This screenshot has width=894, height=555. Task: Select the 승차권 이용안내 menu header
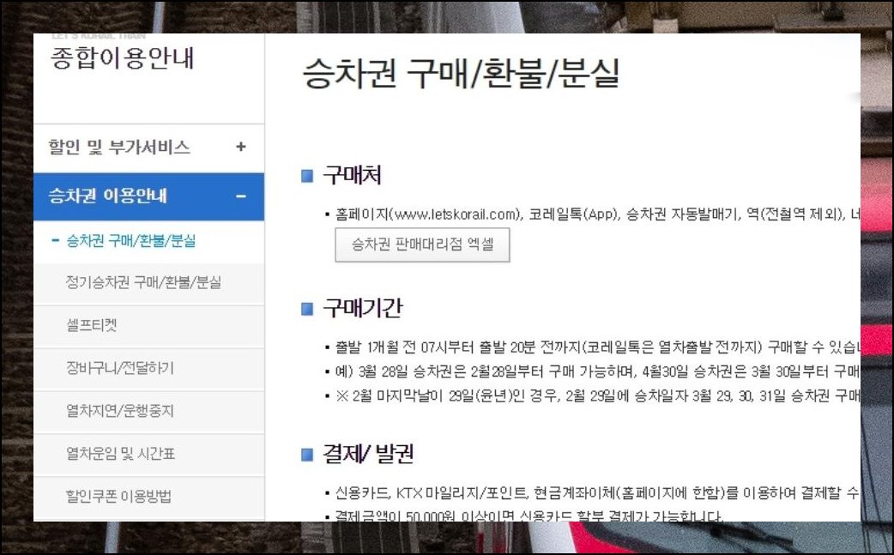point(148,196)
